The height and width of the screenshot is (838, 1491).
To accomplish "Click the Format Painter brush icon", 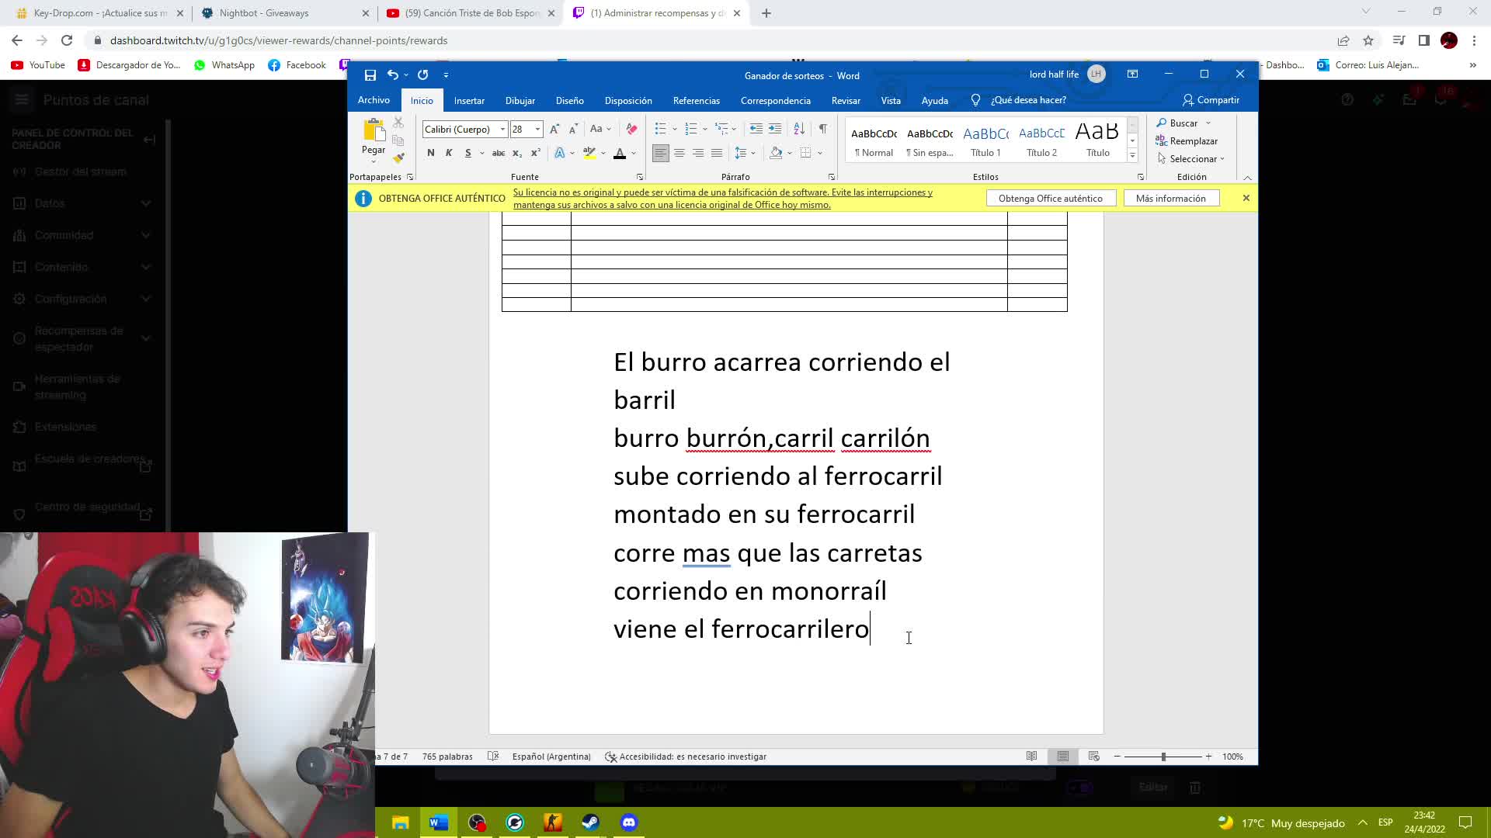I will tap(398, 158).
